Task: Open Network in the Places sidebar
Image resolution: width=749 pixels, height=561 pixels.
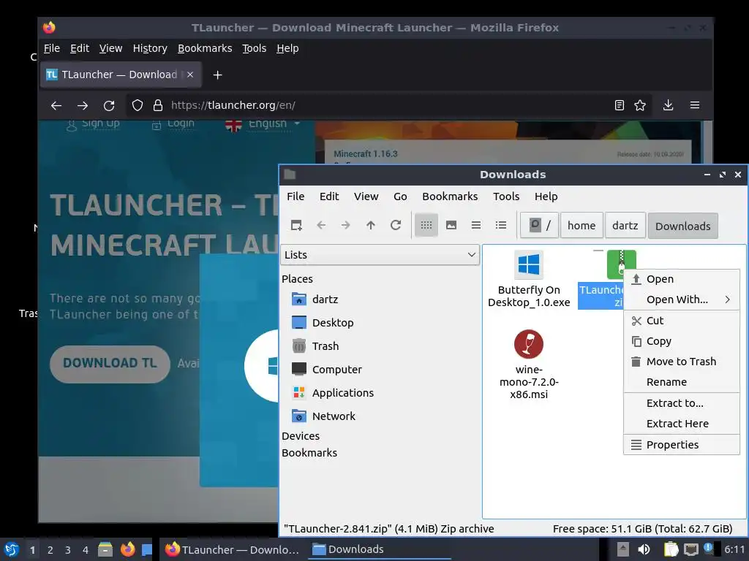Action: [334, 416]
